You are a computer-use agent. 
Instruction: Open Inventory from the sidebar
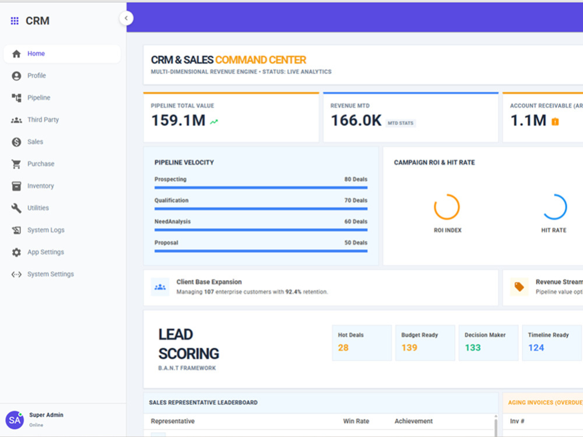62,186
